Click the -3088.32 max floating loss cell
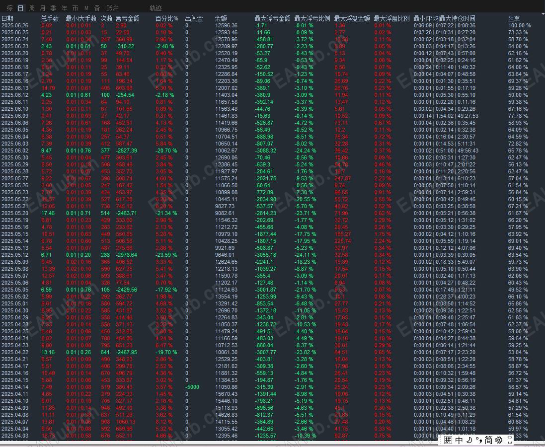545x447 pixels. click(x=266, y=150)
